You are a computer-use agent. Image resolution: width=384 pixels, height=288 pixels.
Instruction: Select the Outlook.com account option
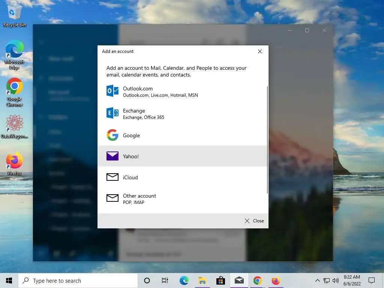point(182,91)
